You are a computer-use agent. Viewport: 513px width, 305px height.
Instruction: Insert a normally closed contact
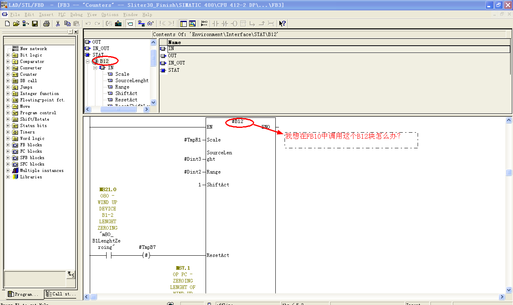point(225,24)
